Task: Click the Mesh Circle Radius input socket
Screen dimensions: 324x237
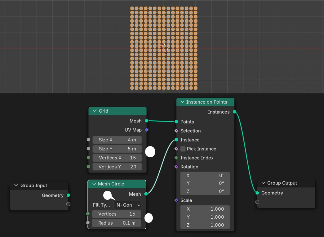Action: click(88, 223)
